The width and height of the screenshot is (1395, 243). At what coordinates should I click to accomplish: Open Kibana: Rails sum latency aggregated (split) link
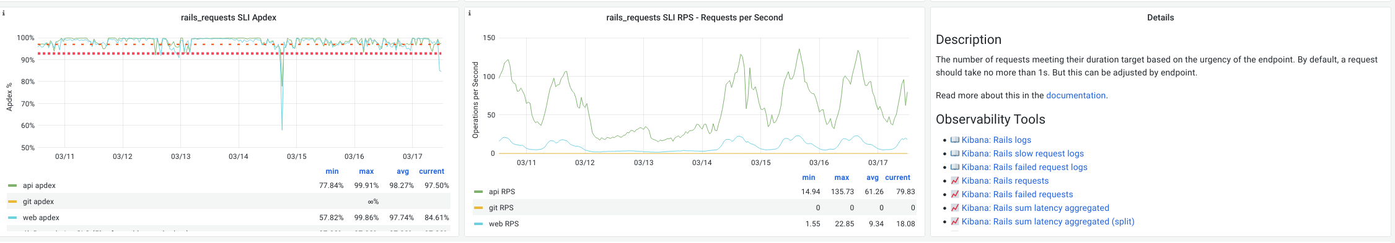point(1048,221)
